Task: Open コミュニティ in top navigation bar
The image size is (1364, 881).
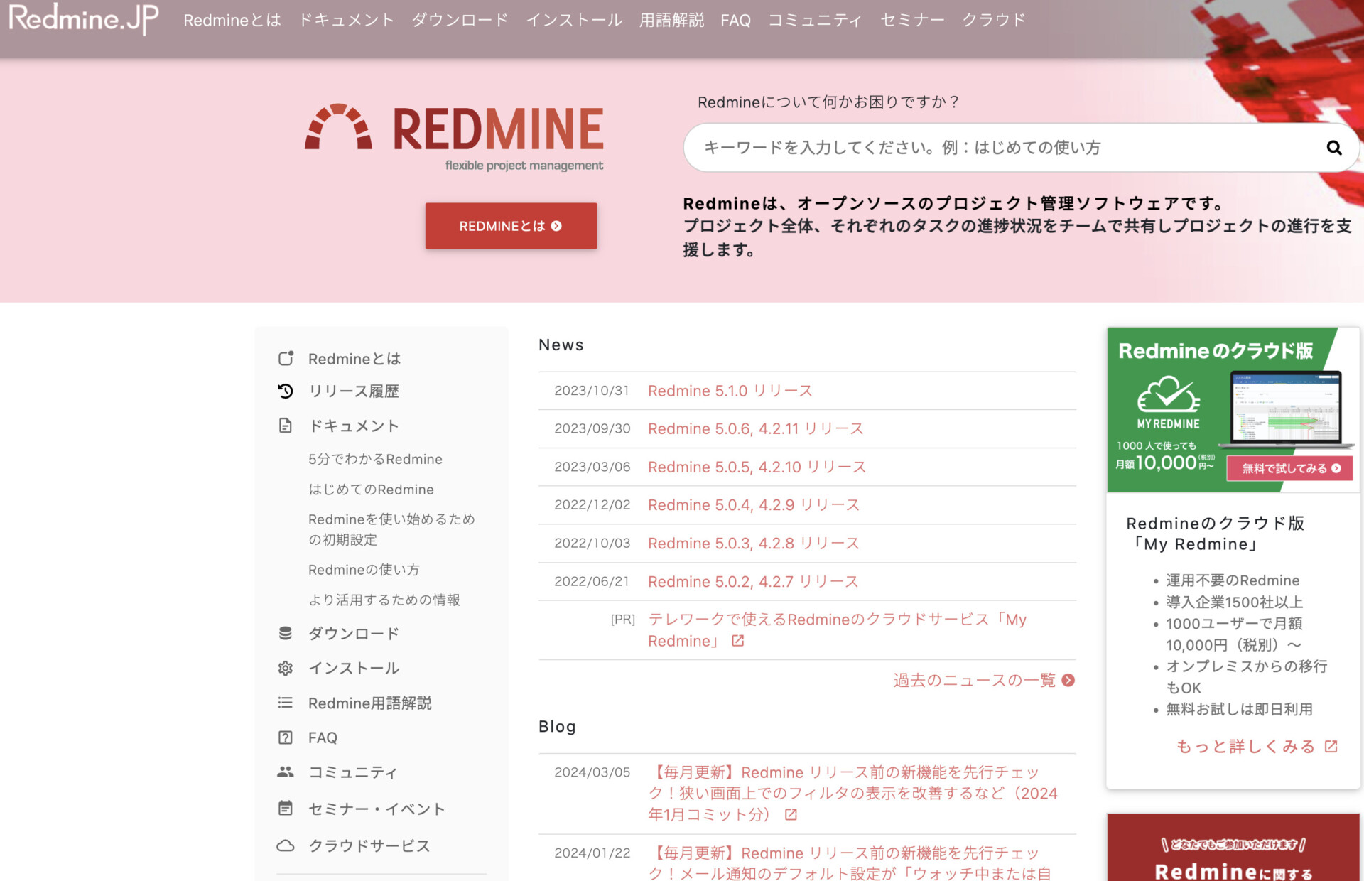Action: [815, 20]
